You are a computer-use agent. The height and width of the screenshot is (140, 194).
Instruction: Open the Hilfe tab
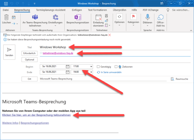[134, 10]
